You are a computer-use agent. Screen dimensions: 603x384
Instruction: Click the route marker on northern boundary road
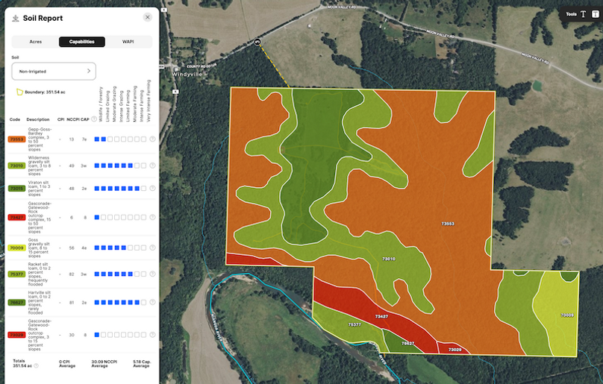click(257, 43)
